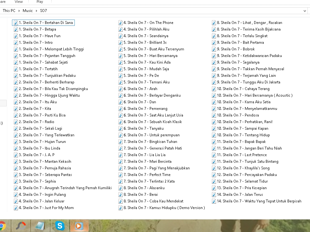This screenshot has width=310, height=232.
Task: Click the music icon beside Khaylila's Song
Action: pos(214,168)
